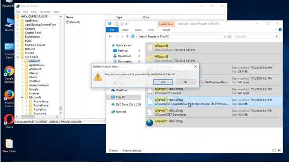Open Opera desktop shortcut

coord(9,121)
